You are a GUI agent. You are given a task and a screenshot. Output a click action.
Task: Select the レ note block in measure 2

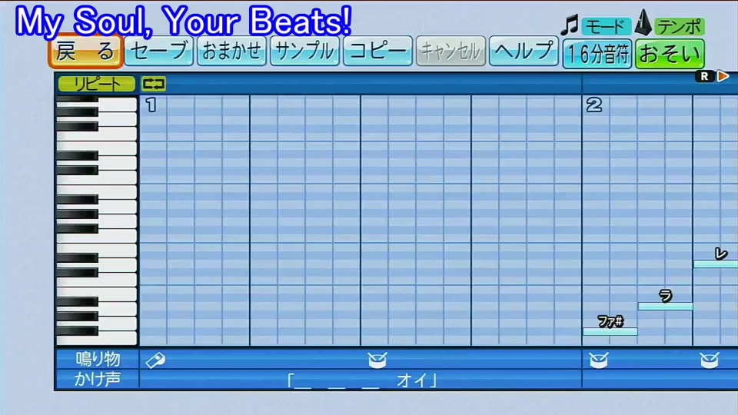tap(716, 264)
